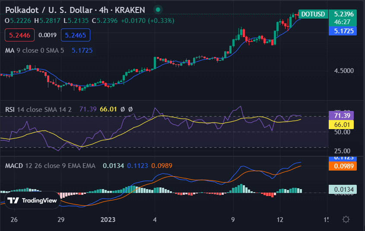The width and height of the screenshot is (365, 231).
Task: Click RSI SMA value 66.01 in legend
Action: [108, 109]
